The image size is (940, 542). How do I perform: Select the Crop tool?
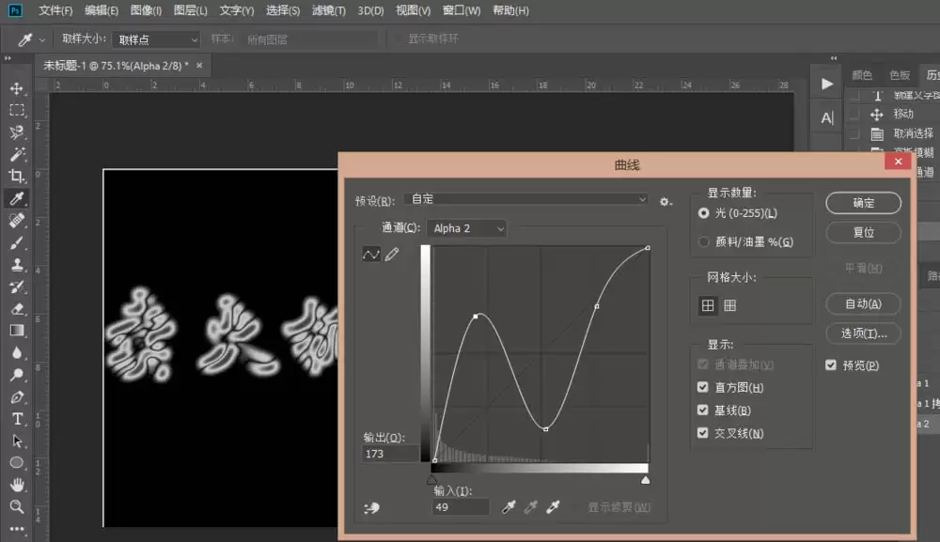point(17,176)
